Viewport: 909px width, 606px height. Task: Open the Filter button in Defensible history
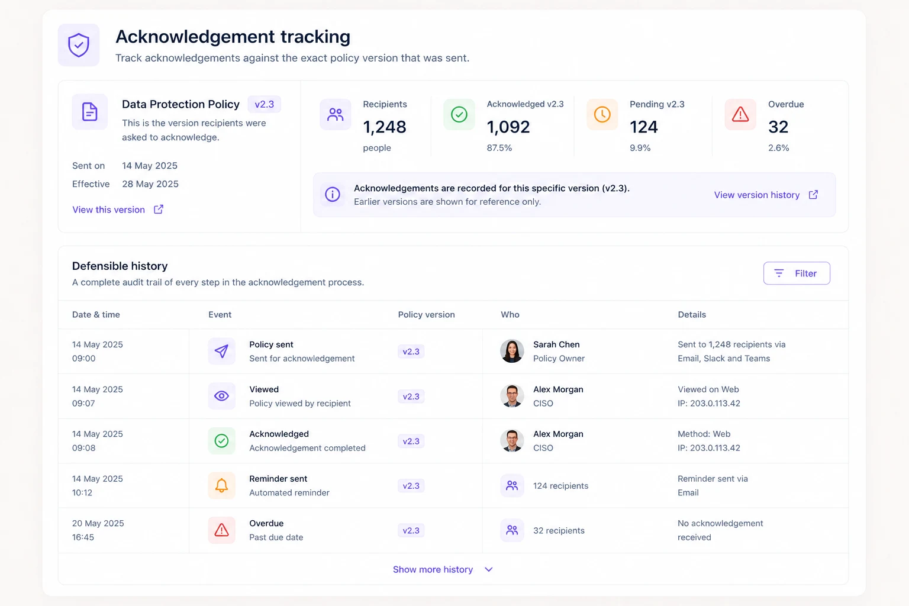[797, 273]
